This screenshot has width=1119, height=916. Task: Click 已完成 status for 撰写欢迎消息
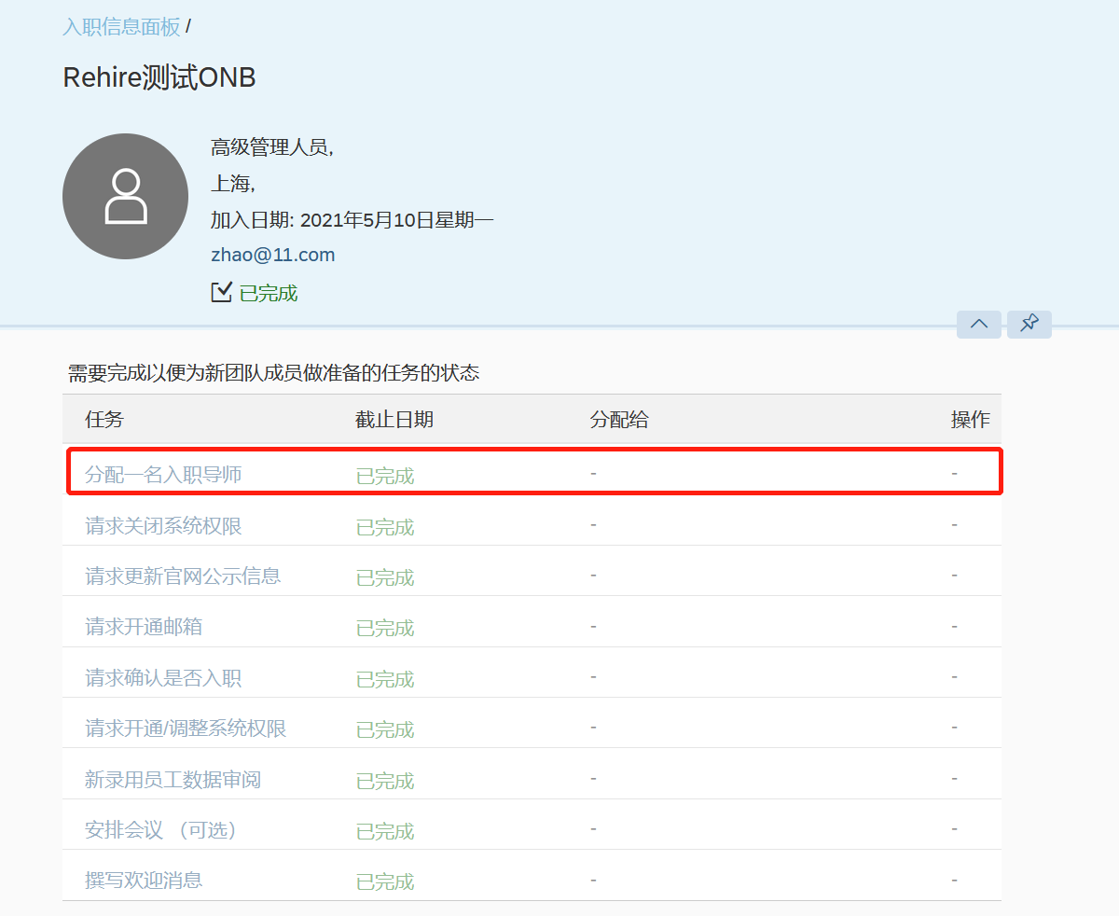[x=385, y=881]
